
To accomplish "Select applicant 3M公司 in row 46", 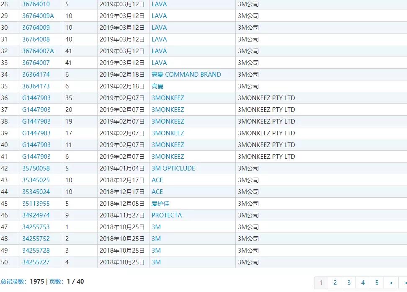I will pyautogui.click(x=248, y=215).
